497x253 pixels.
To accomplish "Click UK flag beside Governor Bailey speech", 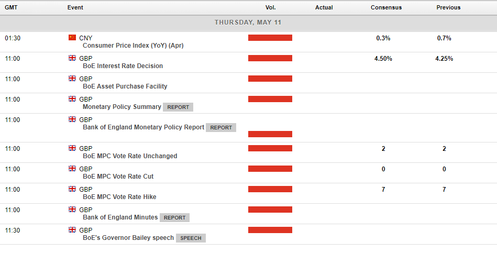I will [72, 230].
